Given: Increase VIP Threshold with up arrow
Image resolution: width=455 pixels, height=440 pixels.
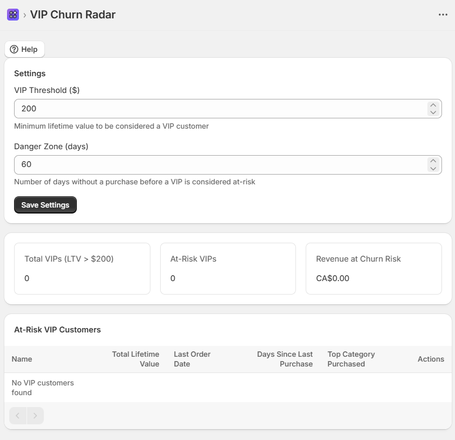Looking at the screenshot, I should 432,105.
